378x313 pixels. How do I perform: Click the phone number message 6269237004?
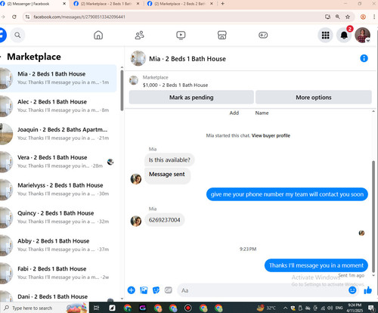[164, 220]
